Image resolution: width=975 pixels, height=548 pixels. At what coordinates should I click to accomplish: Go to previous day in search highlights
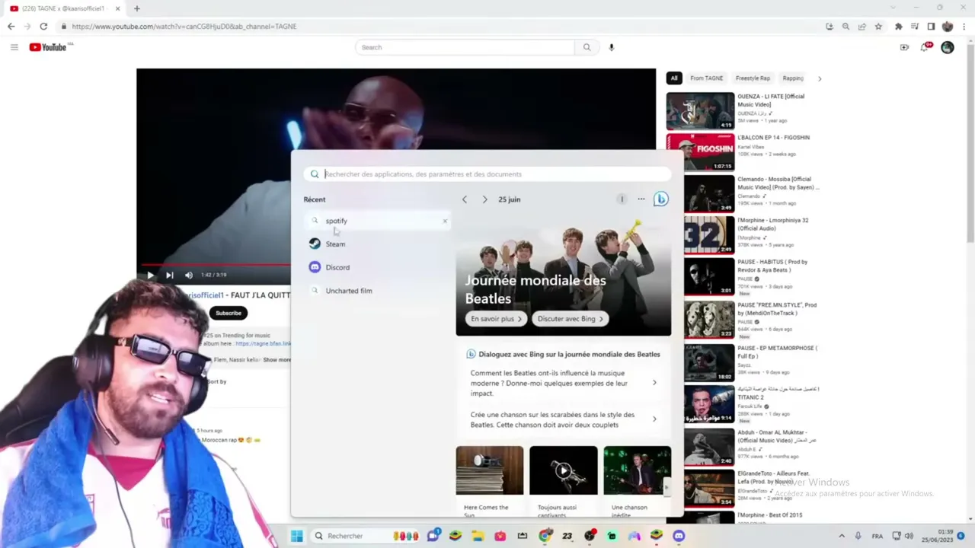(465, 199)
